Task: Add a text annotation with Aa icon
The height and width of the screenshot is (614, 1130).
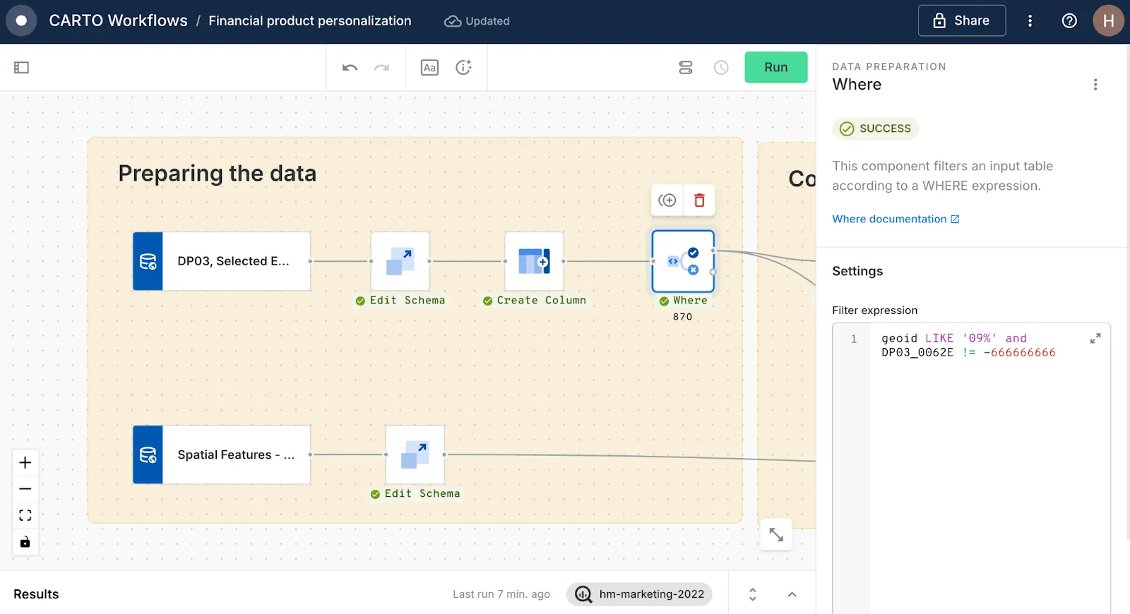Action: click(429, 68)
